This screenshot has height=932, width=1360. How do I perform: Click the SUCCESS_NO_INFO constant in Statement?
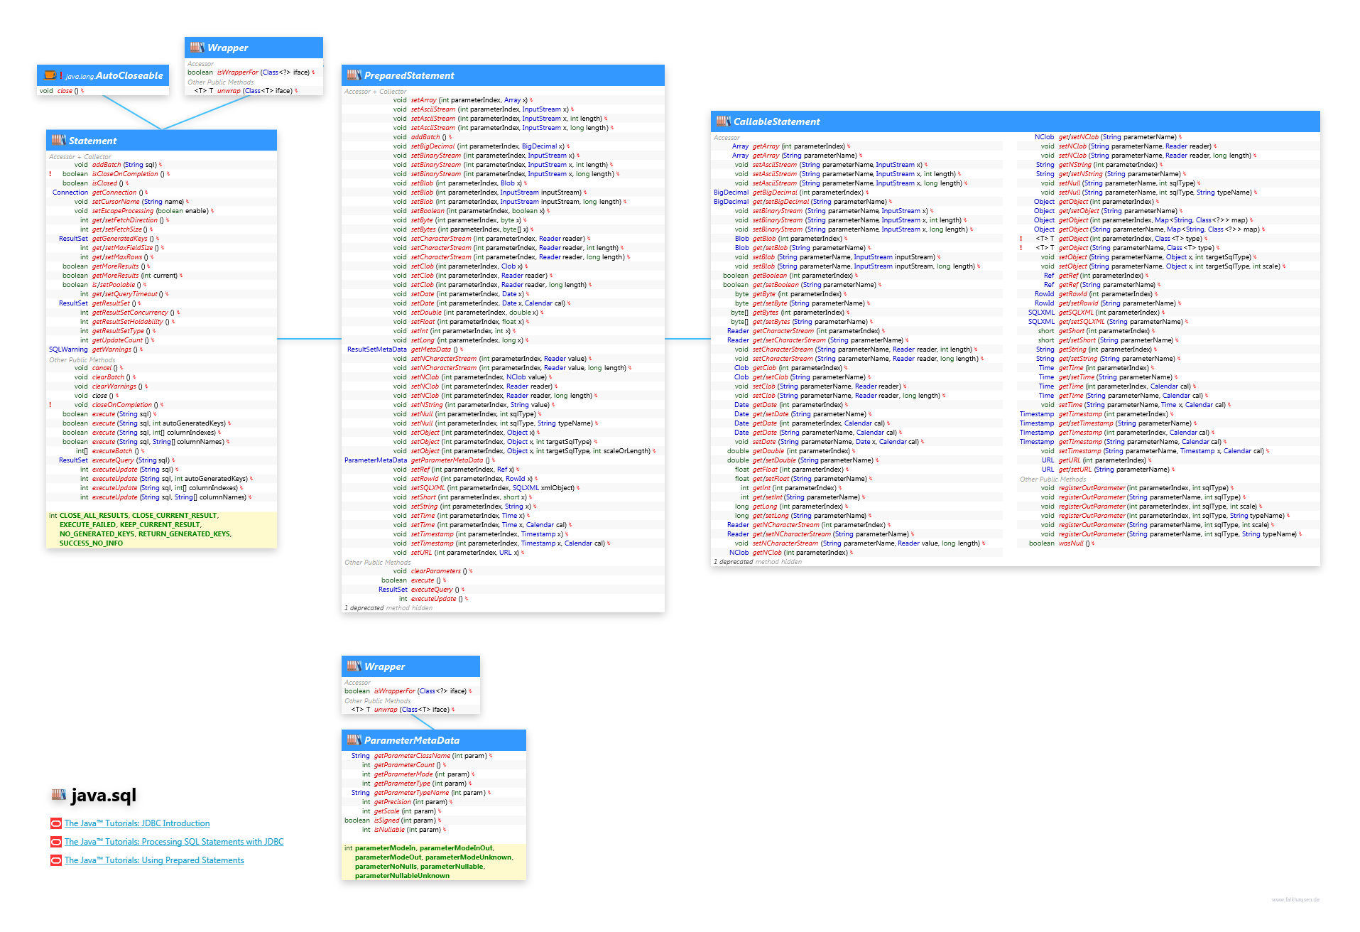[x=91, y=543]
